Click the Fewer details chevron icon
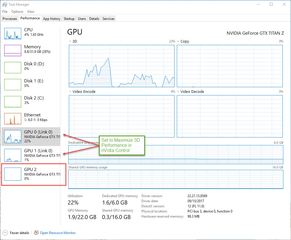Screen dimensions: 291x240 click(x=5, y=233)
